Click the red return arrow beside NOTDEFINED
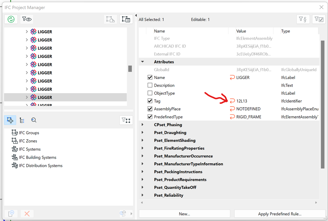 [x=232, y=109]
